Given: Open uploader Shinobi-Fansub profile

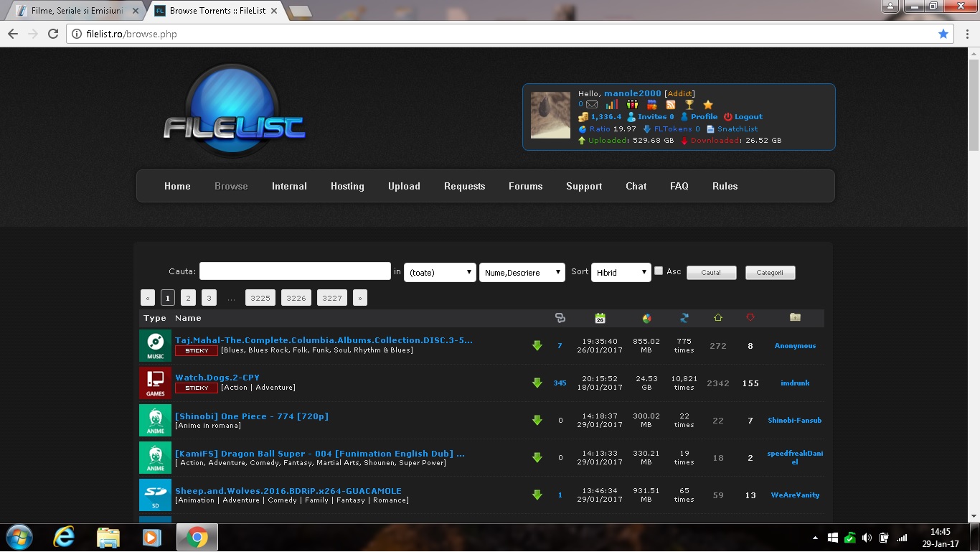Looking at the screenshot, I should click(x=795, y=421).
